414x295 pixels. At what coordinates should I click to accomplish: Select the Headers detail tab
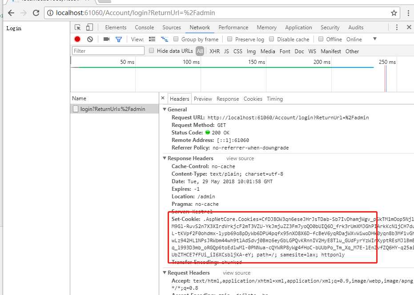[x=180, y=99]
